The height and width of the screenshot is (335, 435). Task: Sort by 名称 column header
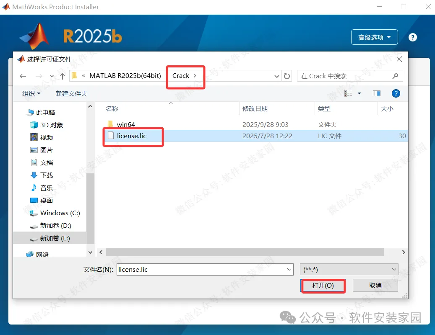point(112,109)
